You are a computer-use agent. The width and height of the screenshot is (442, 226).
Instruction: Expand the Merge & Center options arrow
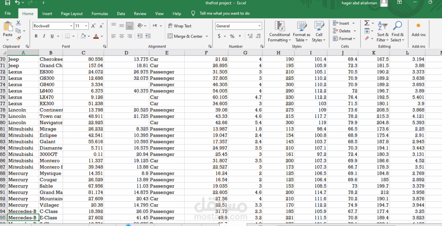click(207, 36)
